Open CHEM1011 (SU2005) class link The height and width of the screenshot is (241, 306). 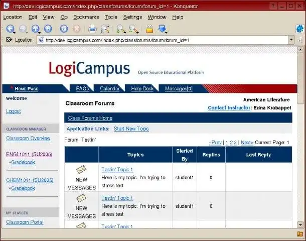(30, 180)
